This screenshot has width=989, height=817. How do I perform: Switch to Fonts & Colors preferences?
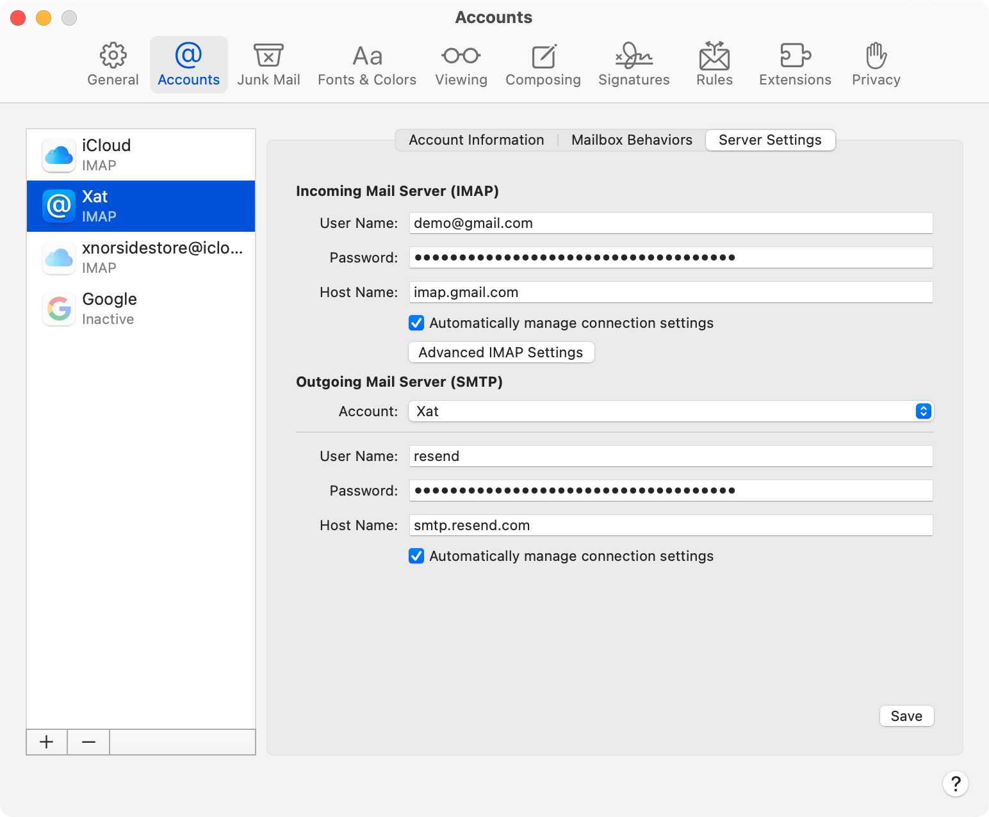pos(367,65)
